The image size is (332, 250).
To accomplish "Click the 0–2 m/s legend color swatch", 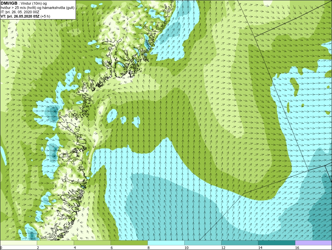I will coord(19,243).
